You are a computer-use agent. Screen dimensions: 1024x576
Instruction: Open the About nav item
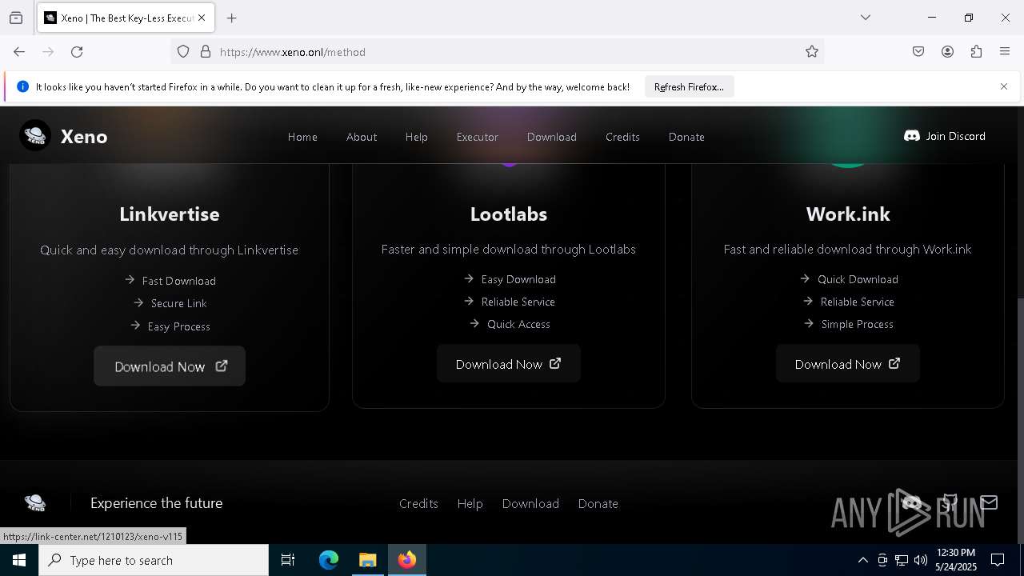tap(362, 137)
